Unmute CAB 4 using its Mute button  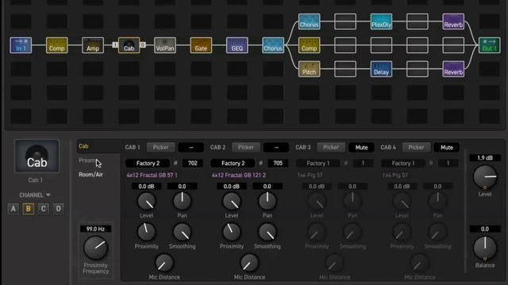pyautogui.click(x=447, y=147)
